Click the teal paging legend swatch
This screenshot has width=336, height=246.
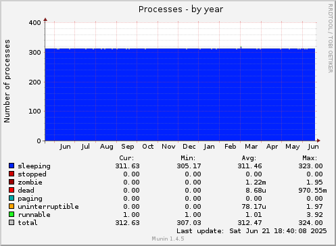11,198
